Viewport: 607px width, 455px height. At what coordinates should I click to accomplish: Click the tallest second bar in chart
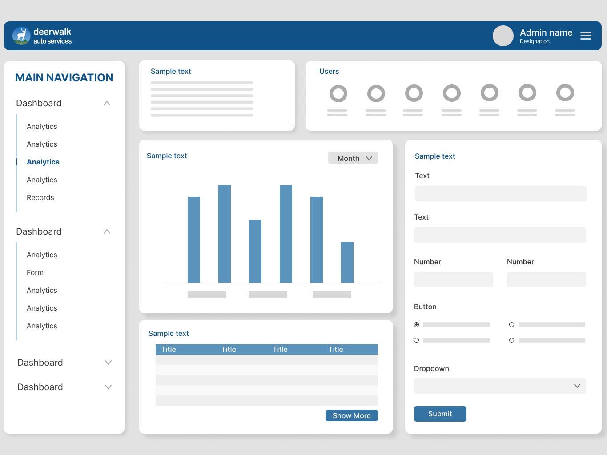225,234
